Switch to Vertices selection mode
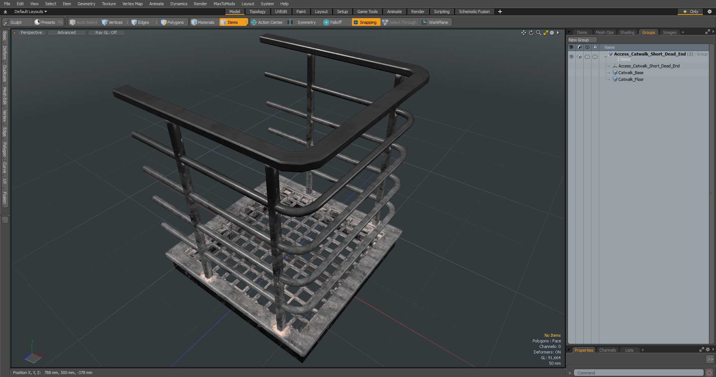The image size is (716, 377). tap(115, 22)
